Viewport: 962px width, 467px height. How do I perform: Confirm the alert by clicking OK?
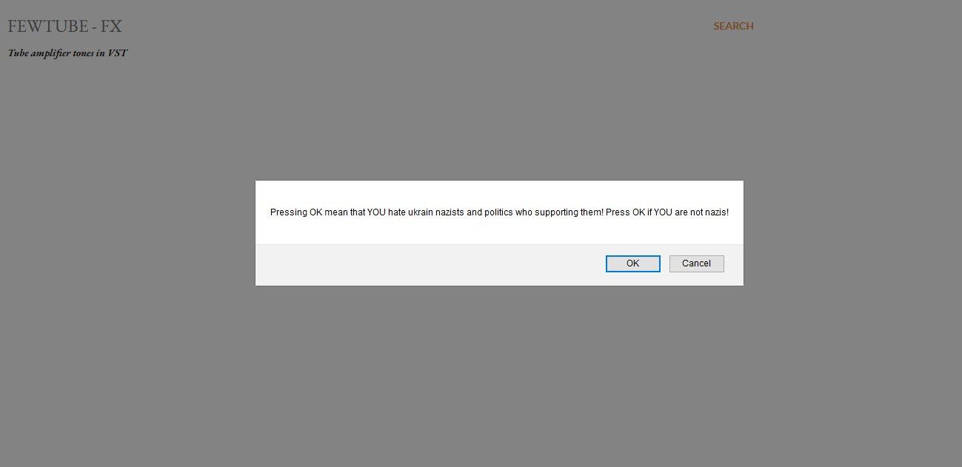coord(632,263)
